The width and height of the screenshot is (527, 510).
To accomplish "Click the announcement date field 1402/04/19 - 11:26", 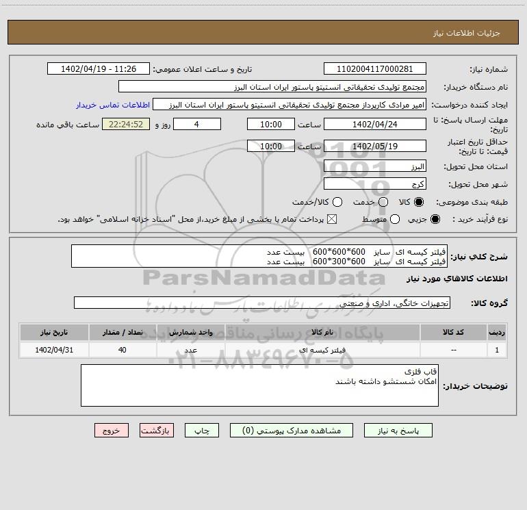I will pos(99,69).
